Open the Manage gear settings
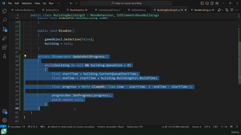The height and width of the screenshot is (135, 241). coord(5,120)
